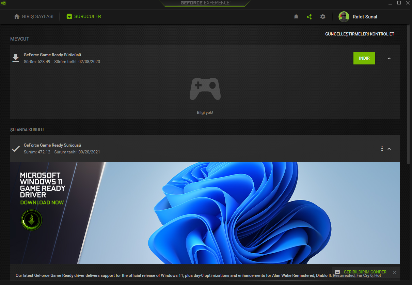Click the 'Bilgi yok!' message

coord(205,112)
